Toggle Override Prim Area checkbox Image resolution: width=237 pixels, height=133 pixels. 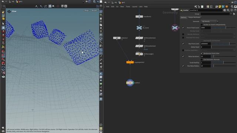point(183,38)
